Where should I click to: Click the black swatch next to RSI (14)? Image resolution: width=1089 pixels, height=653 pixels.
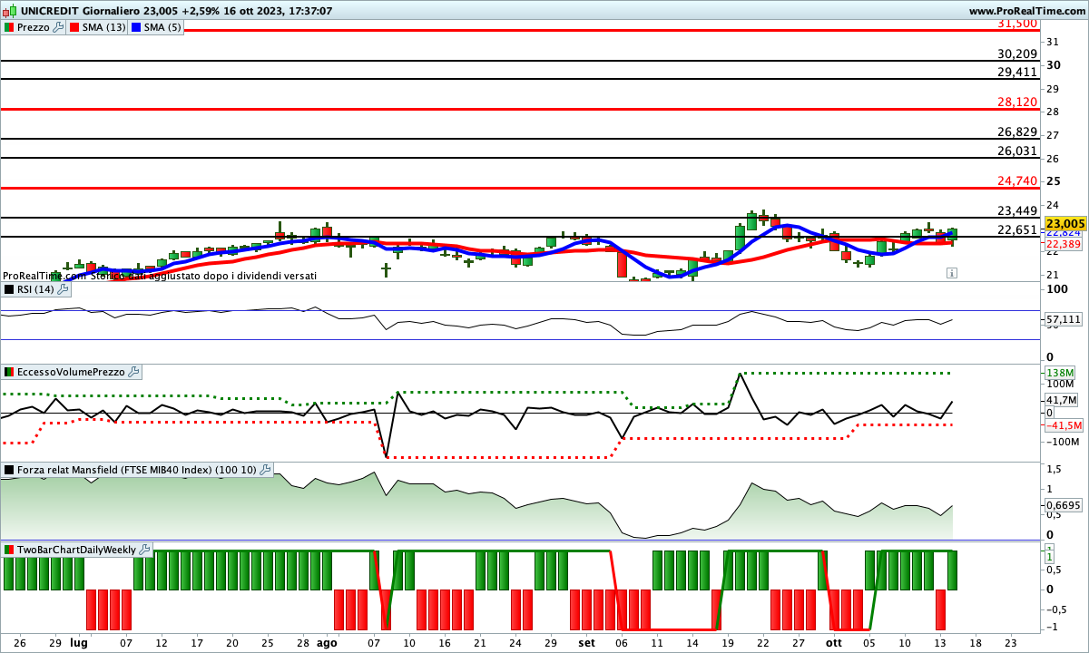pyautogui.click(x=9, y=289)
